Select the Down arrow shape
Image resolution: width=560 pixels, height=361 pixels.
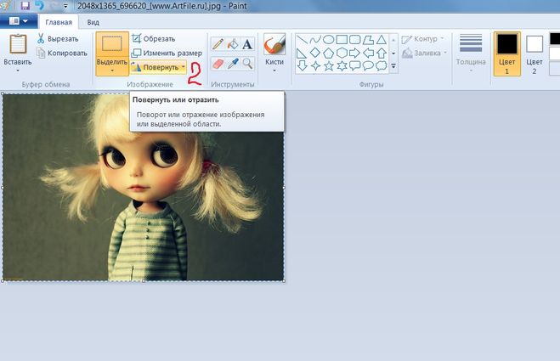point(303,65)
